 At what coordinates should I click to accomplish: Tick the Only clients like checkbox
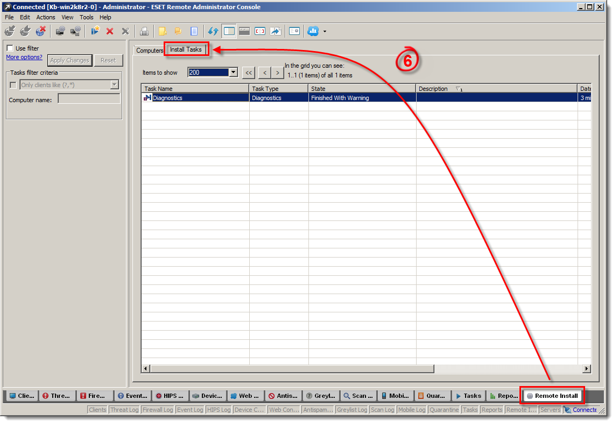[x=13, y=85]
